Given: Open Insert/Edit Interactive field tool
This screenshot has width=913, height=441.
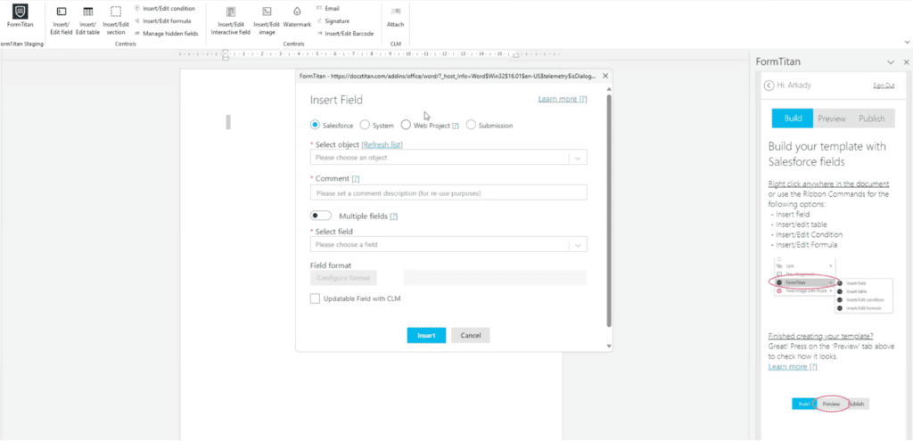Looking at the screenshot, I should click(x=231, y=20).
